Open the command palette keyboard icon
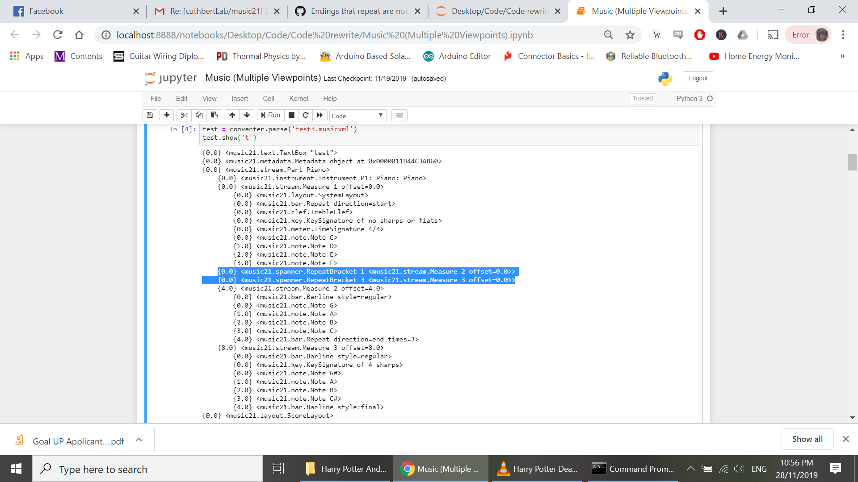Screen dimensions: 858x482 399,115
